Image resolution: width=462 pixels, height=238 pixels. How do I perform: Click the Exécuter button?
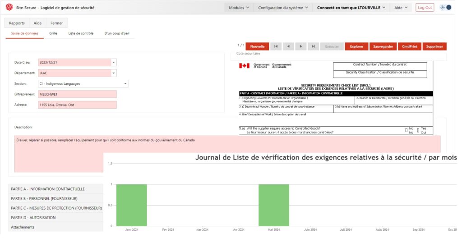point(332,46)
